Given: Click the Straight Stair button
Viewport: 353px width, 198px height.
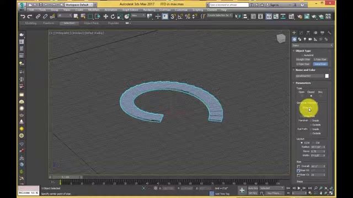Looking at the screenshot, I should point(303,59).
